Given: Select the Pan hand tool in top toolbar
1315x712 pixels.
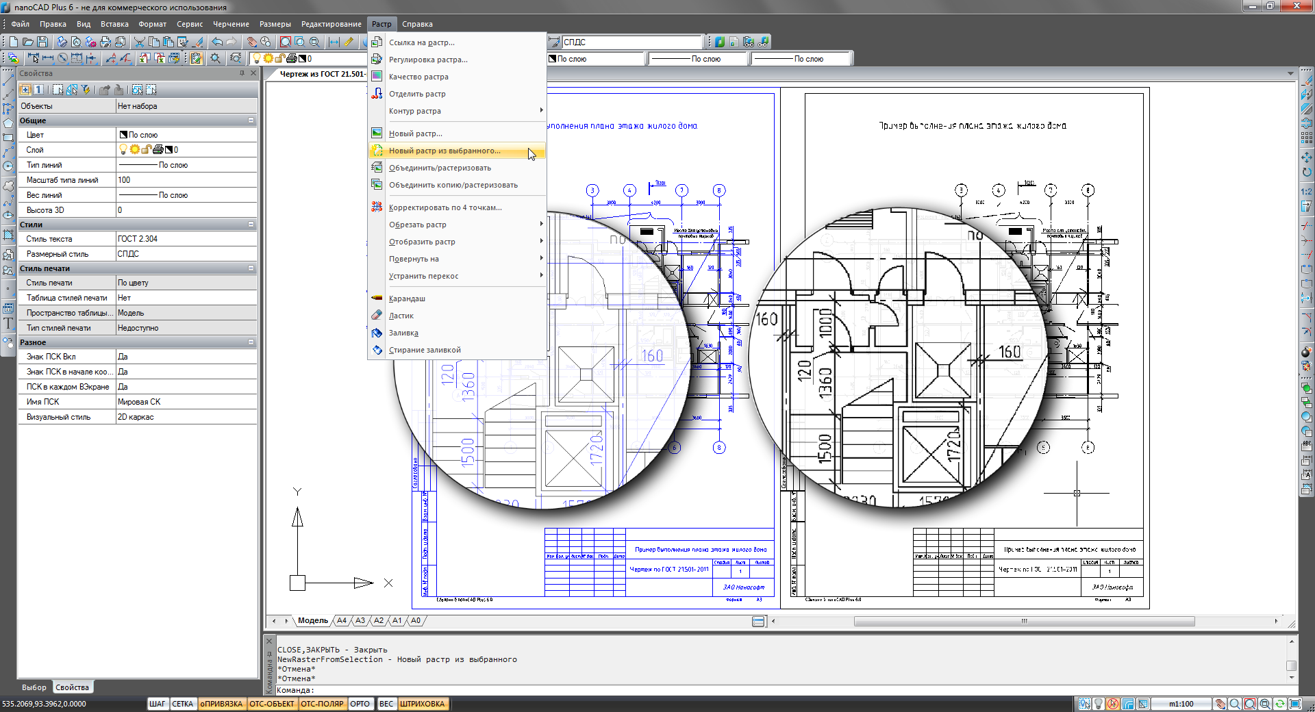Looking at the screenshot, I should [x=252, y=42].
